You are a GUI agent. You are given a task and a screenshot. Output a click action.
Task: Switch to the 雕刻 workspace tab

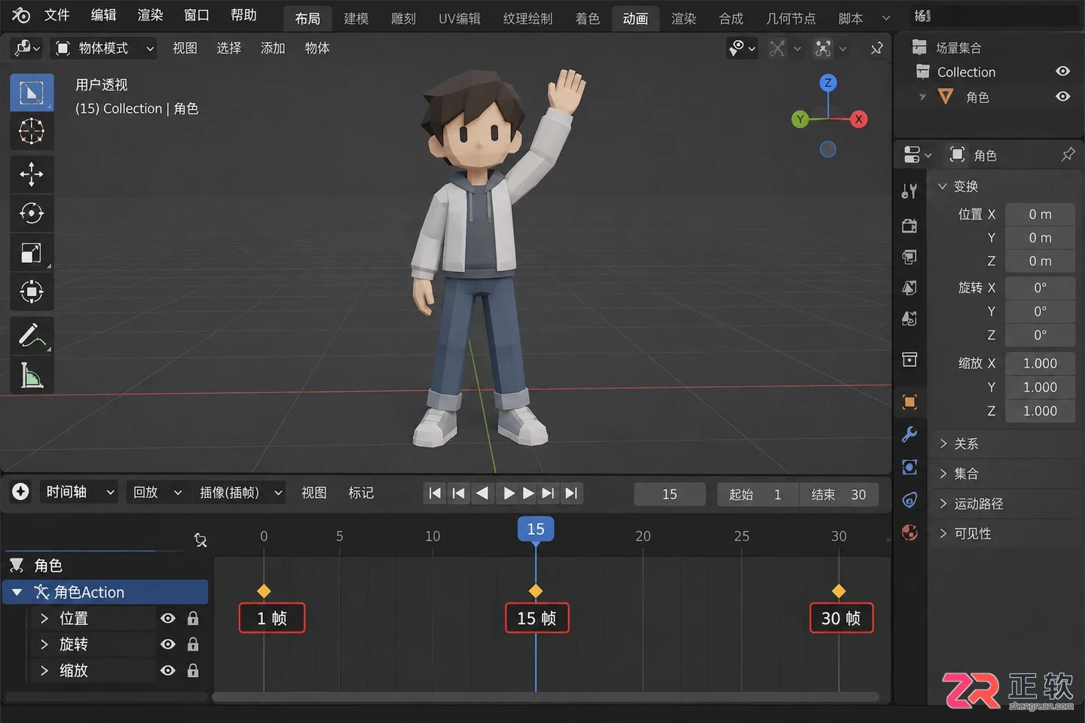[x=404, y=18]
